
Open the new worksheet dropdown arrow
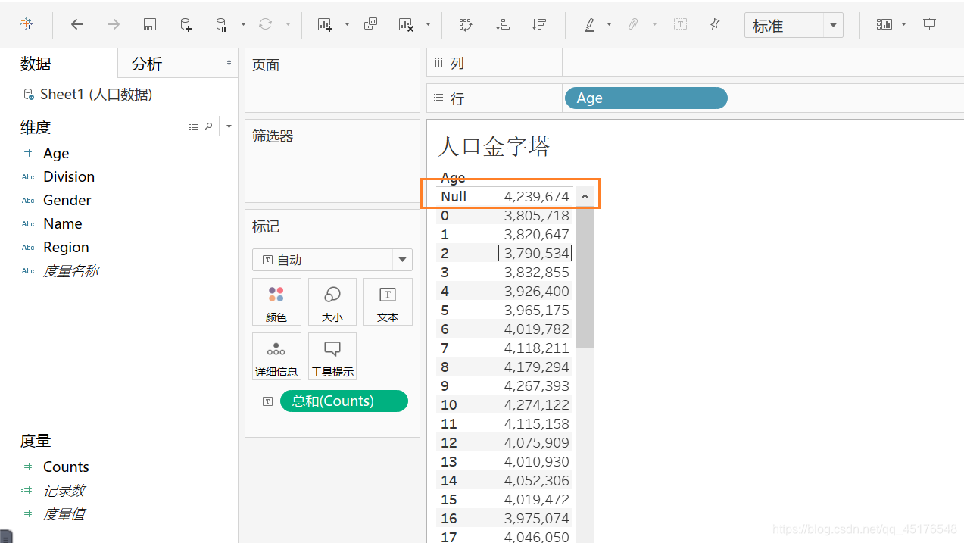347,25
